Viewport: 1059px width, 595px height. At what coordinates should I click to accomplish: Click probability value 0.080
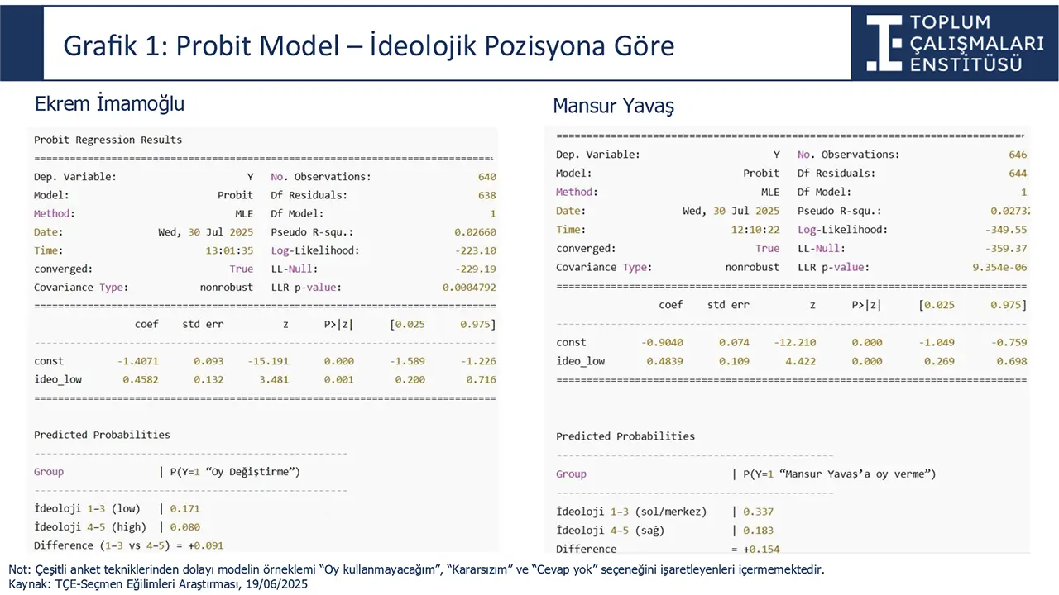[x=185, y=527]
